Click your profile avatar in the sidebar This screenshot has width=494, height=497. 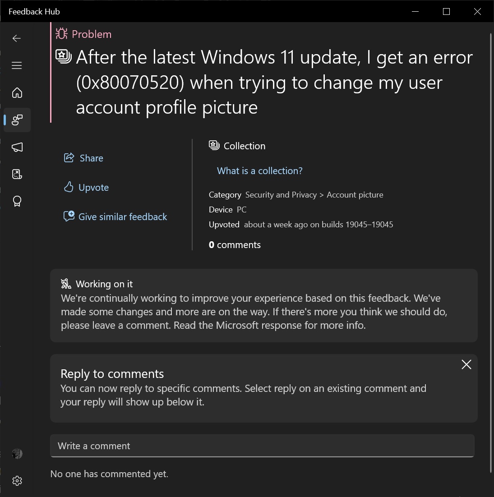17,454
